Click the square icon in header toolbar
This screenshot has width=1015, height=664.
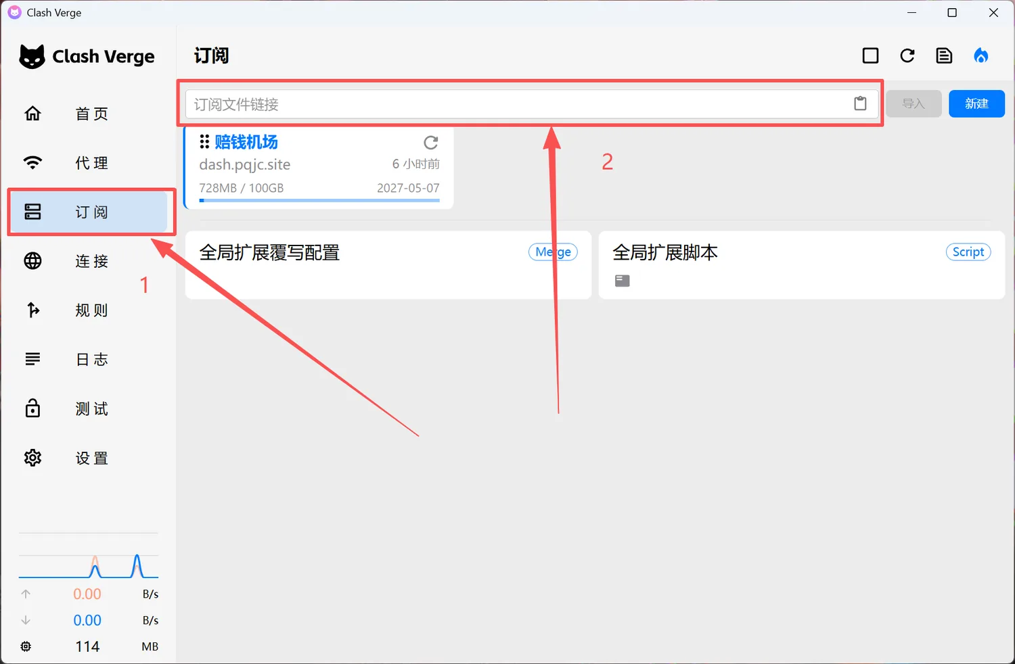pos(871,55)
